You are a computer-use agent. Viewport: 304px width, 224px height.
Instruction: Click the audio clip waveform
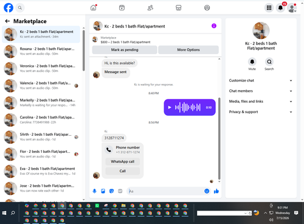click(x=188, y=107)
